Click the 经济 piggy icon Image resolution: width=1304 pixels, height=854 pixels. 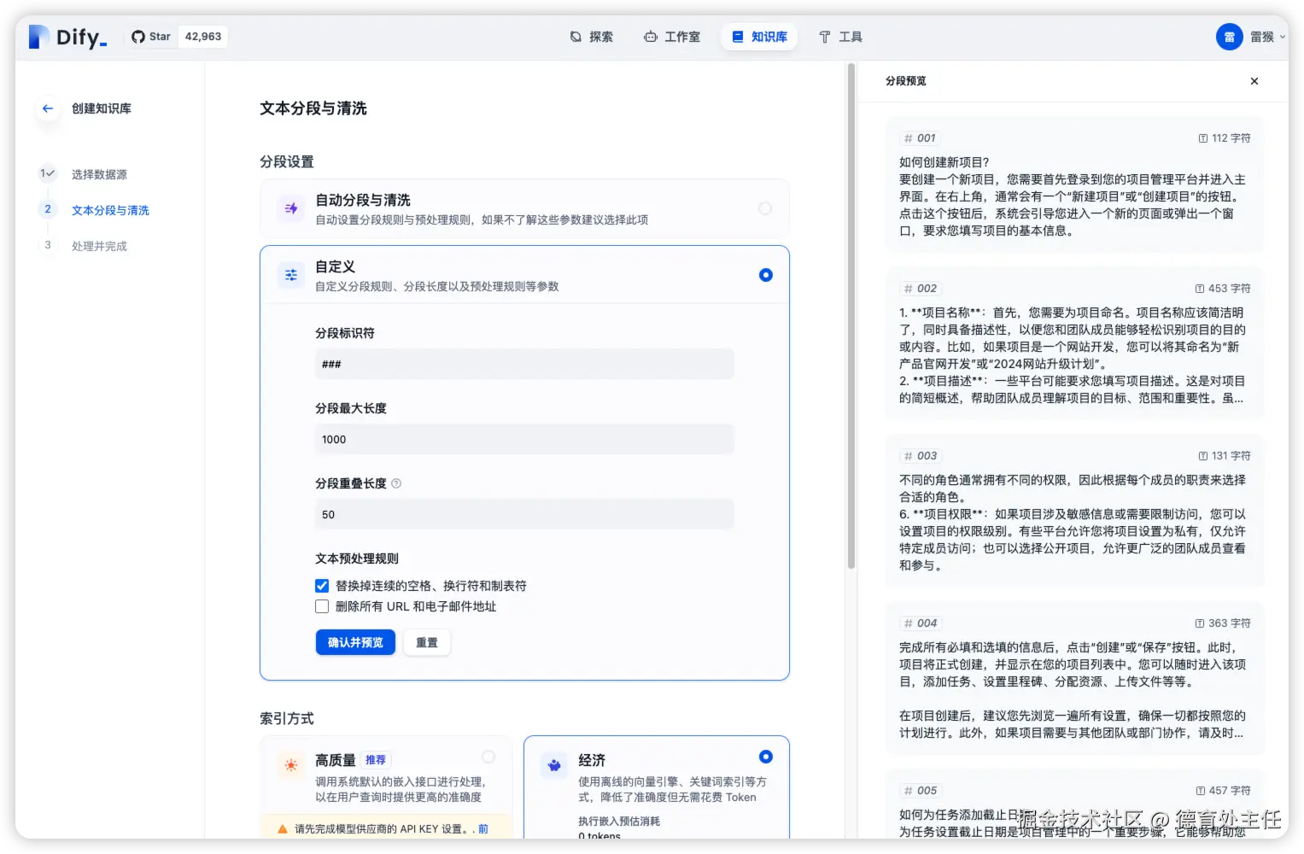(x=554, y=765)
